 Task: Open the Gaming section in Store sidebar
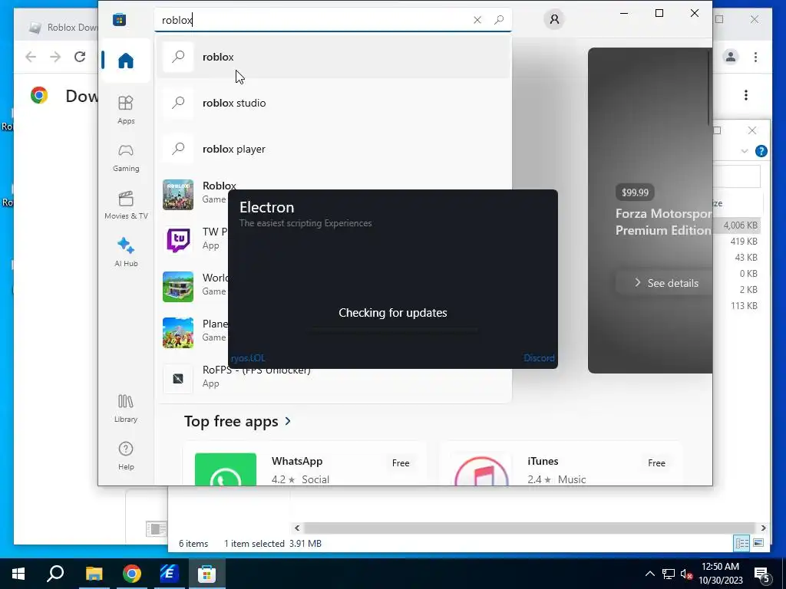pos(126,158)
